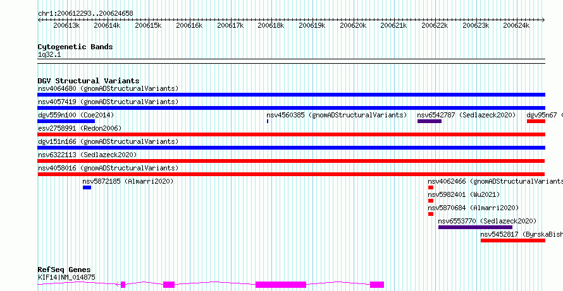Click the nsv5870684 Almarri2020 red marker

point(431,214)
